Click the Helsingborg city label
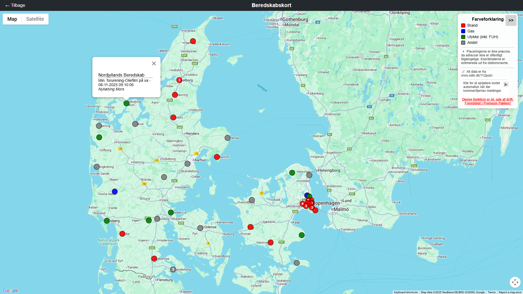523x294 pixels. pyautogui.click(x=329, y=170)
